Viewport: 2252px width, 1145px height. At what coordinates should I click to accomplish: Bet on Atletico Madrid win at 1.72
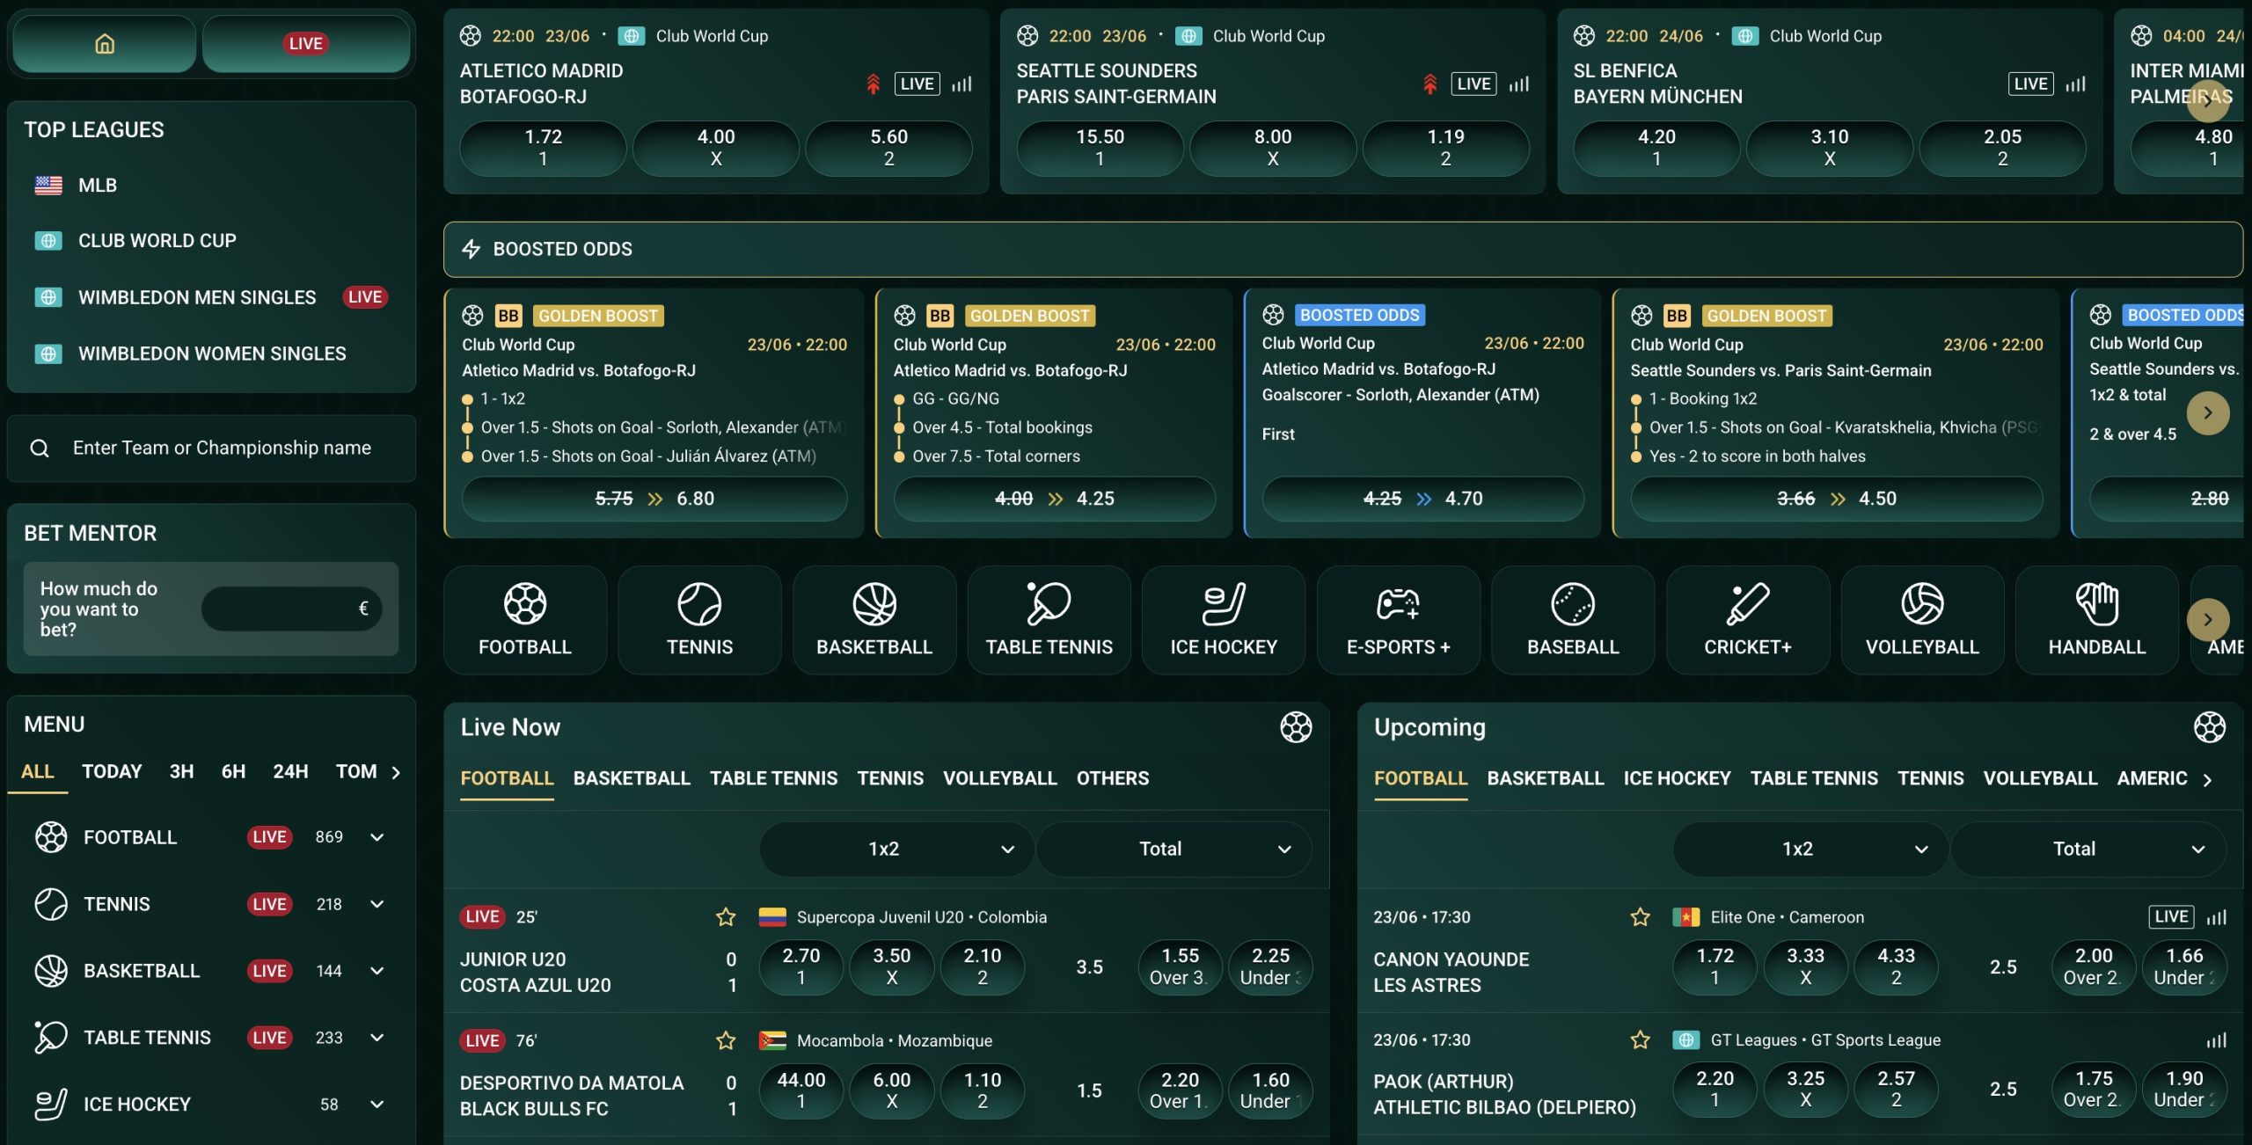[544, 148]
